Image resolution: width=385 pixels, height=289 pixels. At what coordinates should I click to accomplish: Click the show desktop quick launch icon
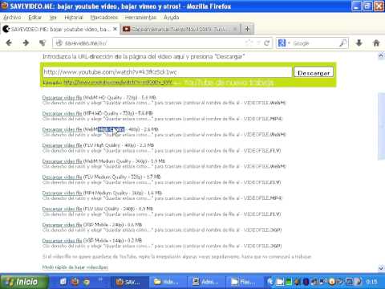click(x=63, y=282)
